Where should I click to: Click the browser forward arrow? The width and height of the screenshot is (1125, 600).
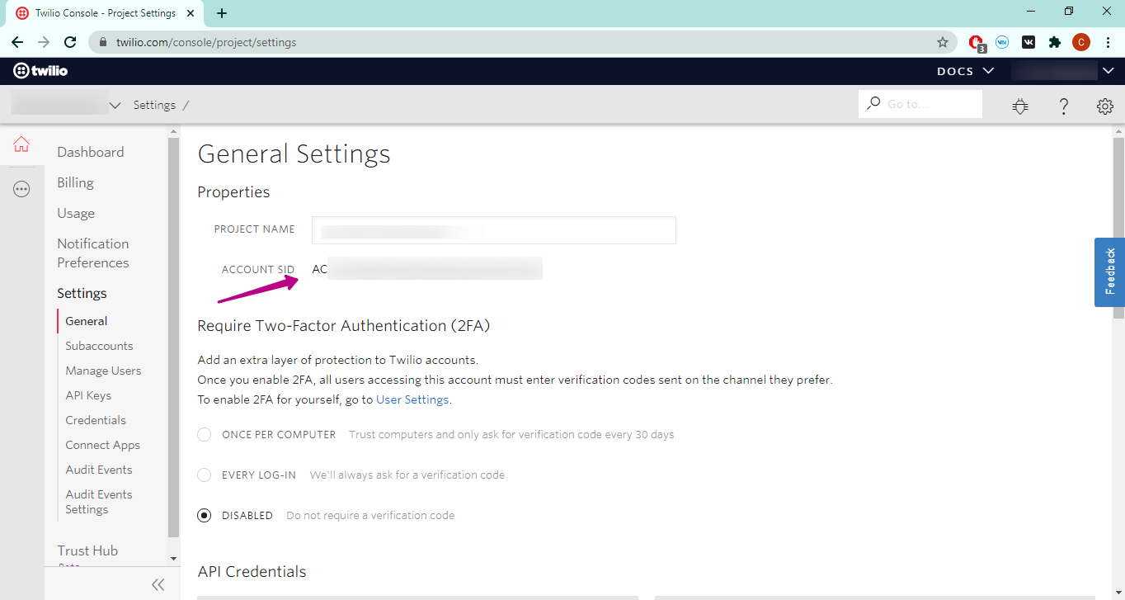click(x=44, y=42)
